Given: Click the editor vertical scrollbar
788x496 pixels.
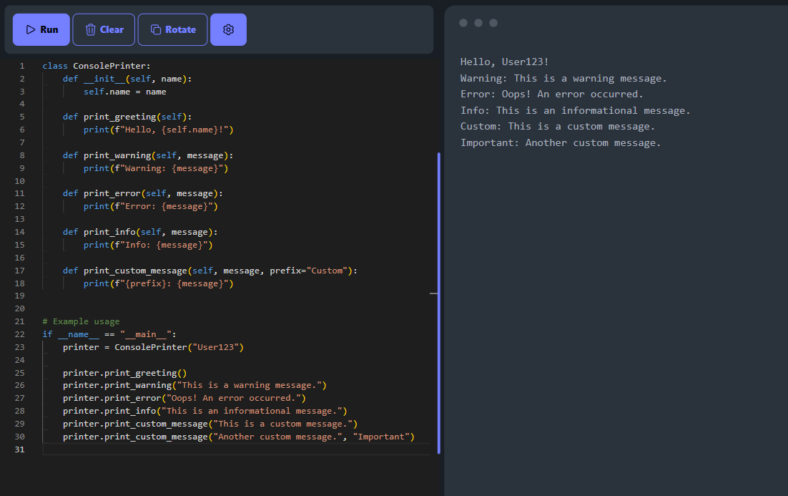Looking at the screenshot, I should click(x=439, y=303).
